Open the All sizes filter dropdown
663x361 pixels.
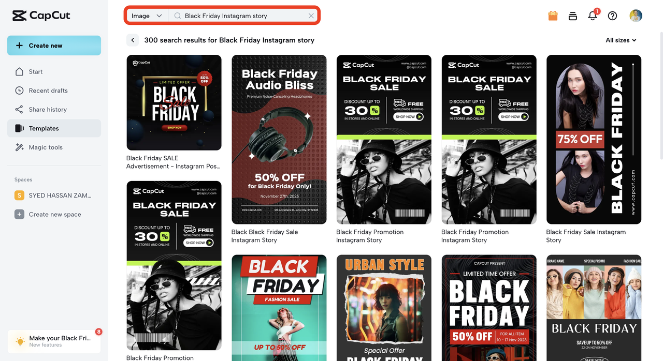click(621, 40)
